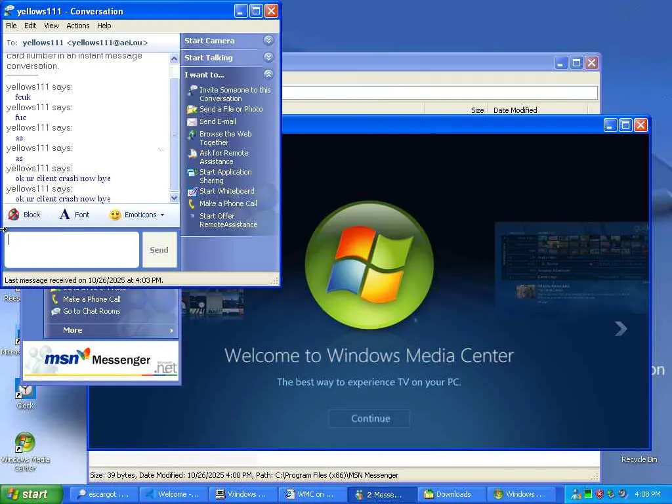
Task: Click the last message received status text
Action: pos(84,280)
